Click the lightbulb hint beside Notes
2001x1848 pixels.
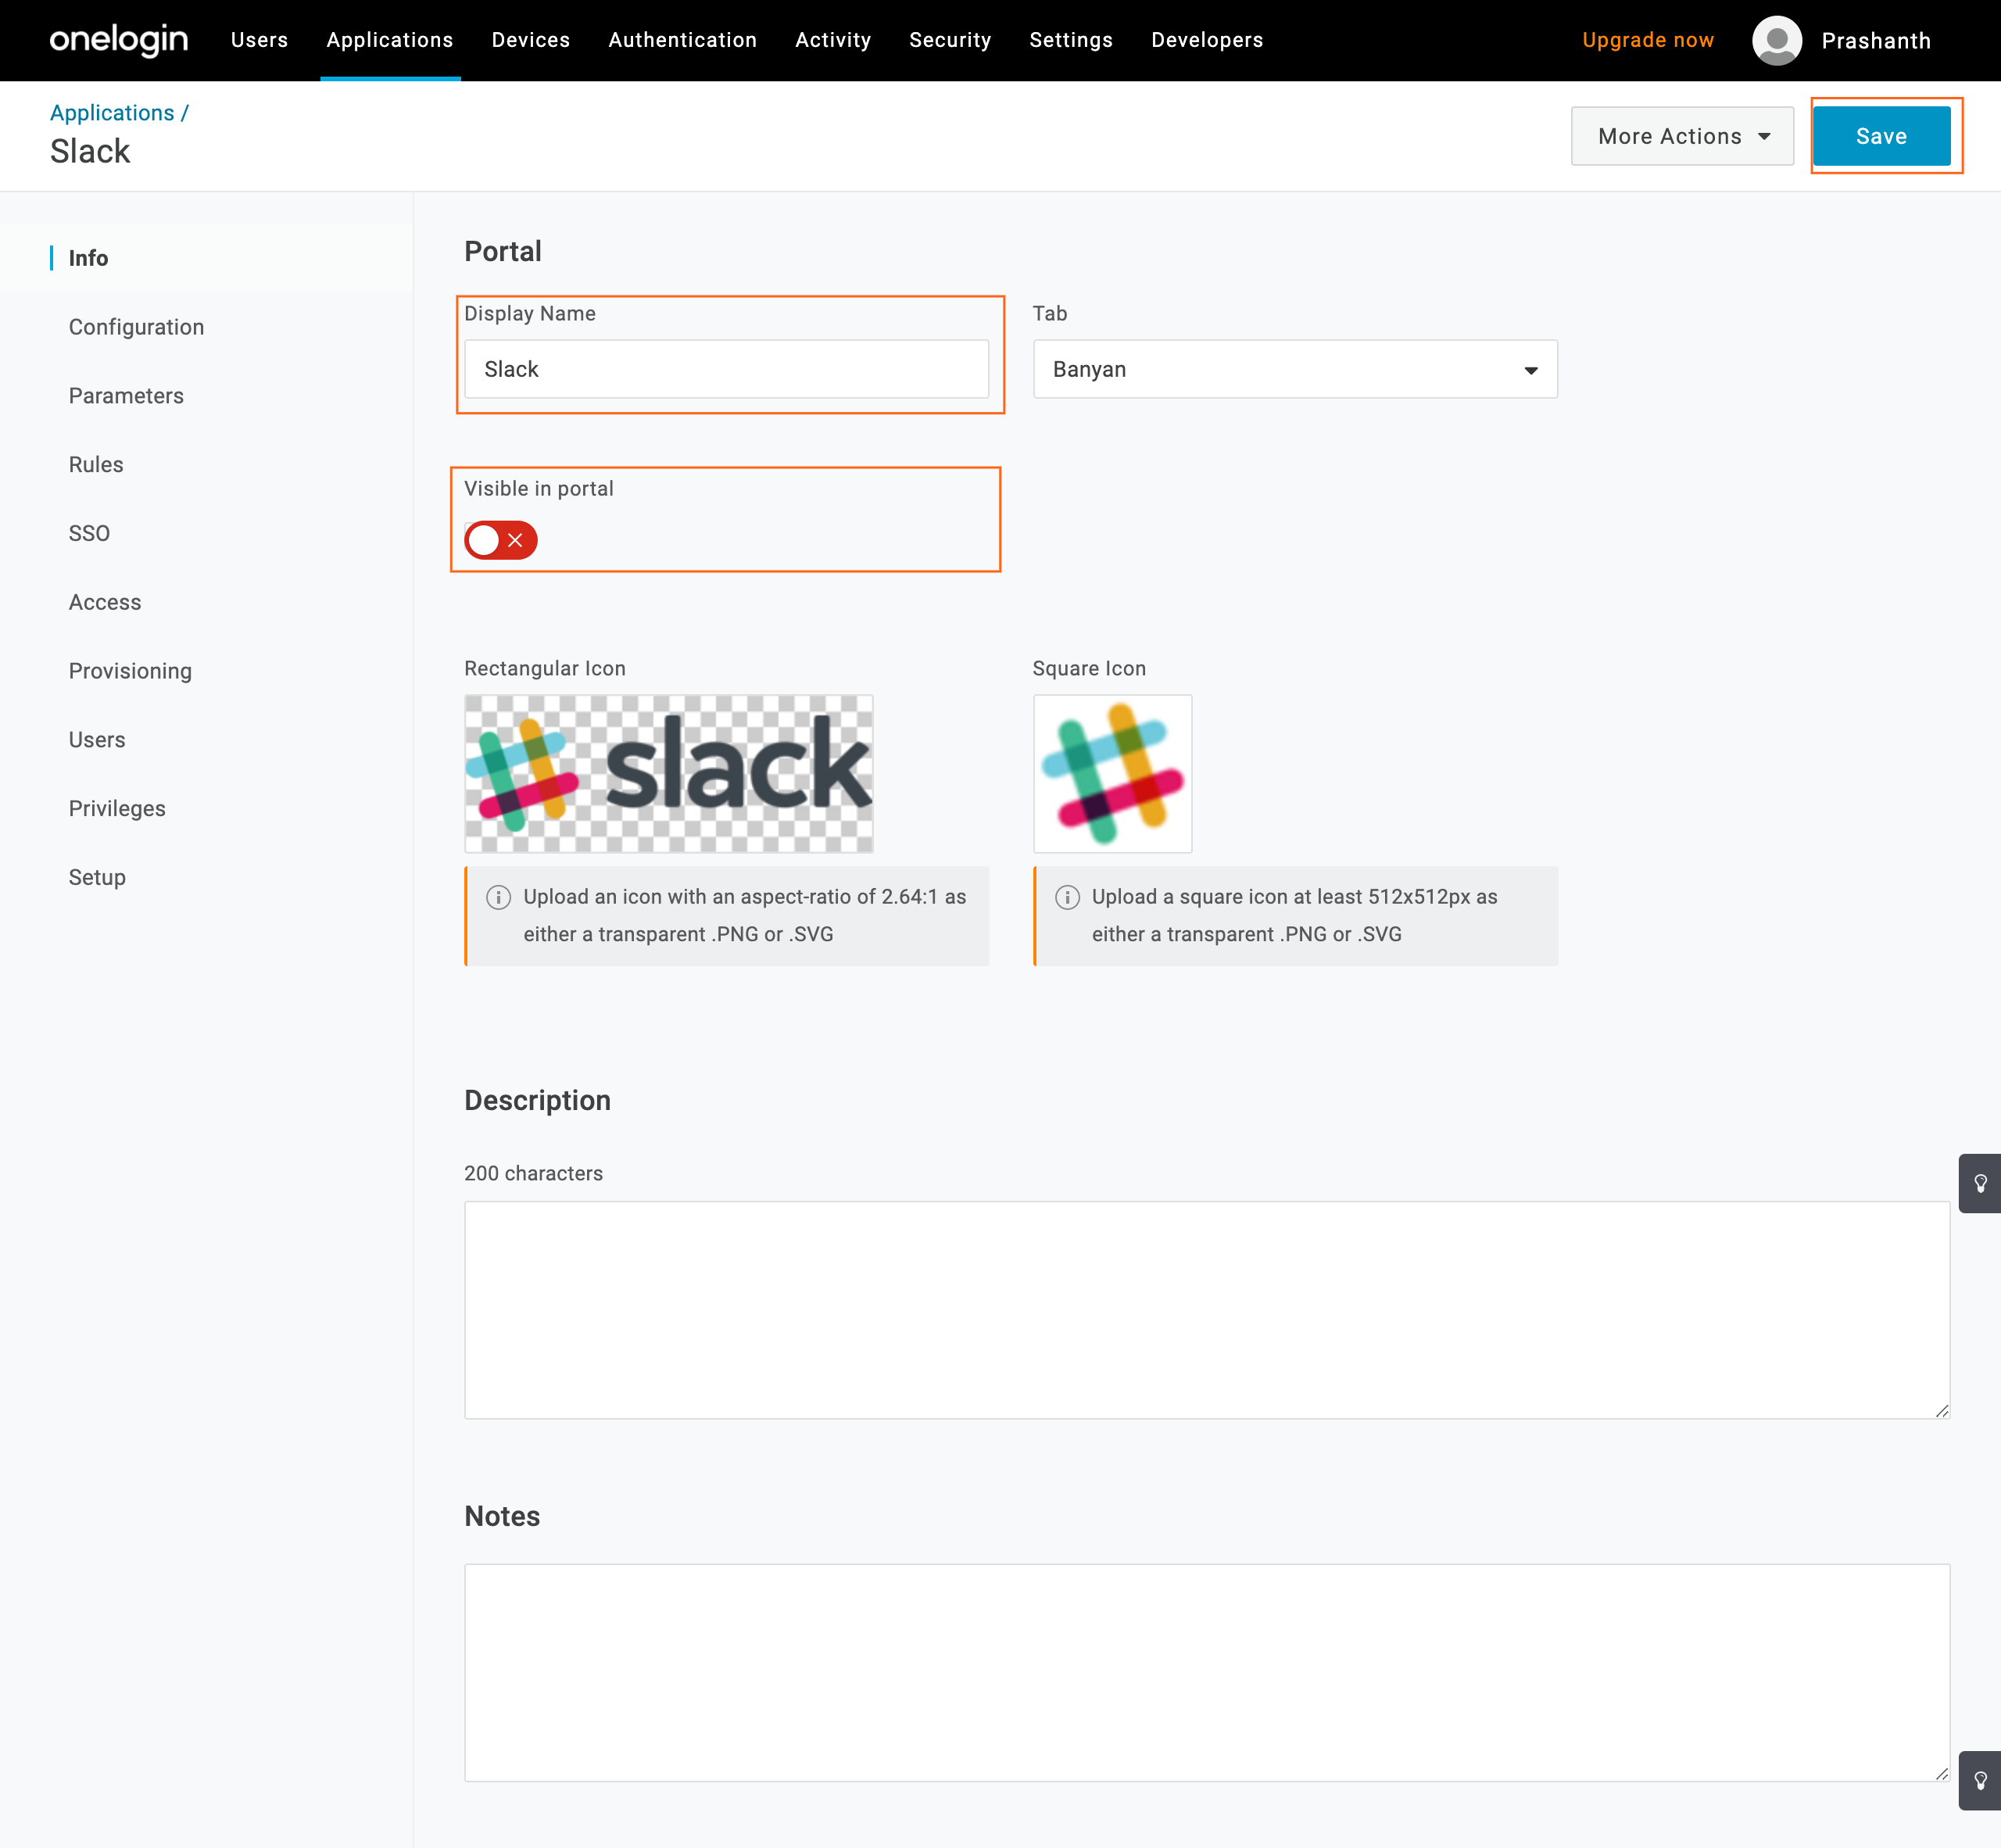[x=1979, y=1780]
